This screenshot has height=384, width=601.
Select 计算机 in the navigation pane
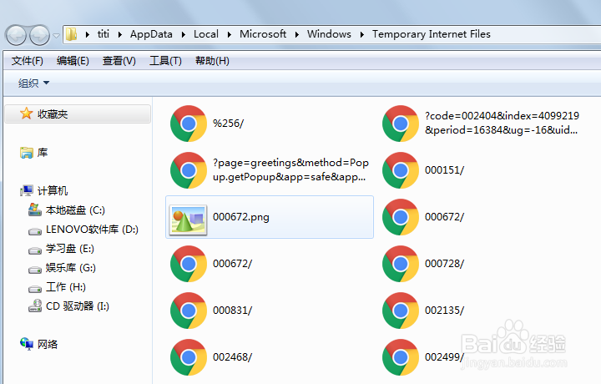pos(53,190)
